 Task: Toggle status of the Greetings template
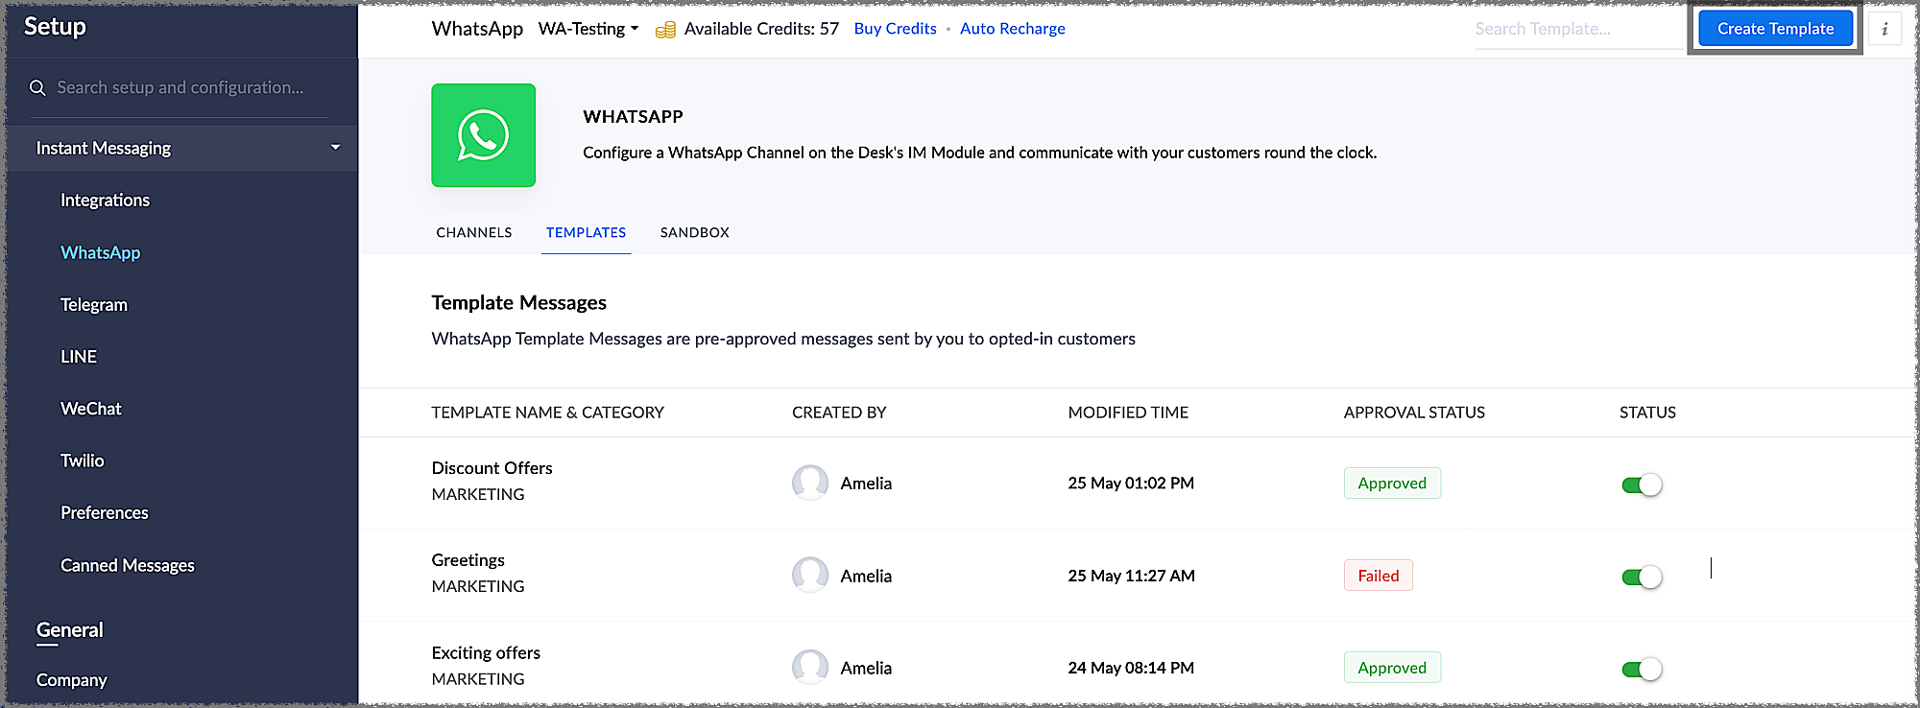1641,577
